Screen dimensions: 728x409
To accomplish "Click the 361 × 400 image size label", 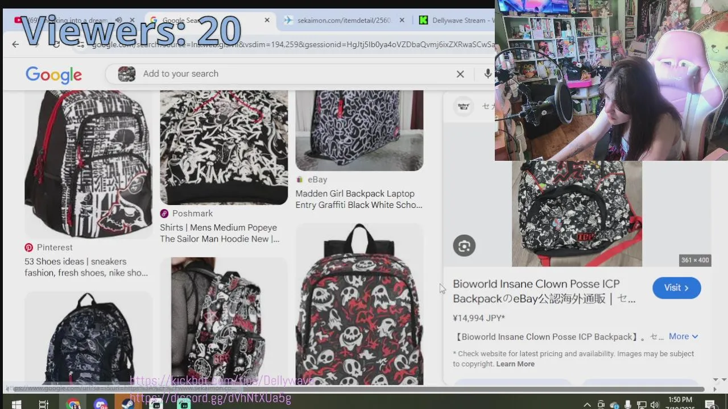I will click(x=695, y=260).
